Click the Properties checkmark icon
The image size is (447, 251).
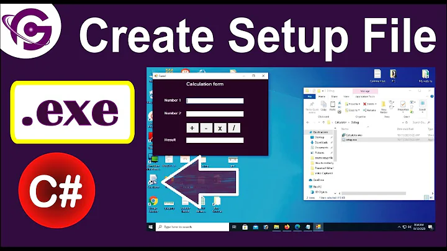(x=403, y=104)
